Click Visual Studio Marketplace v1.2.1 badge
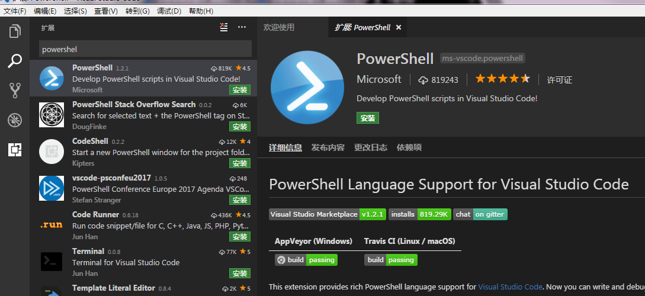The width and height of the screenshot is (645, 296). (328, 214)
